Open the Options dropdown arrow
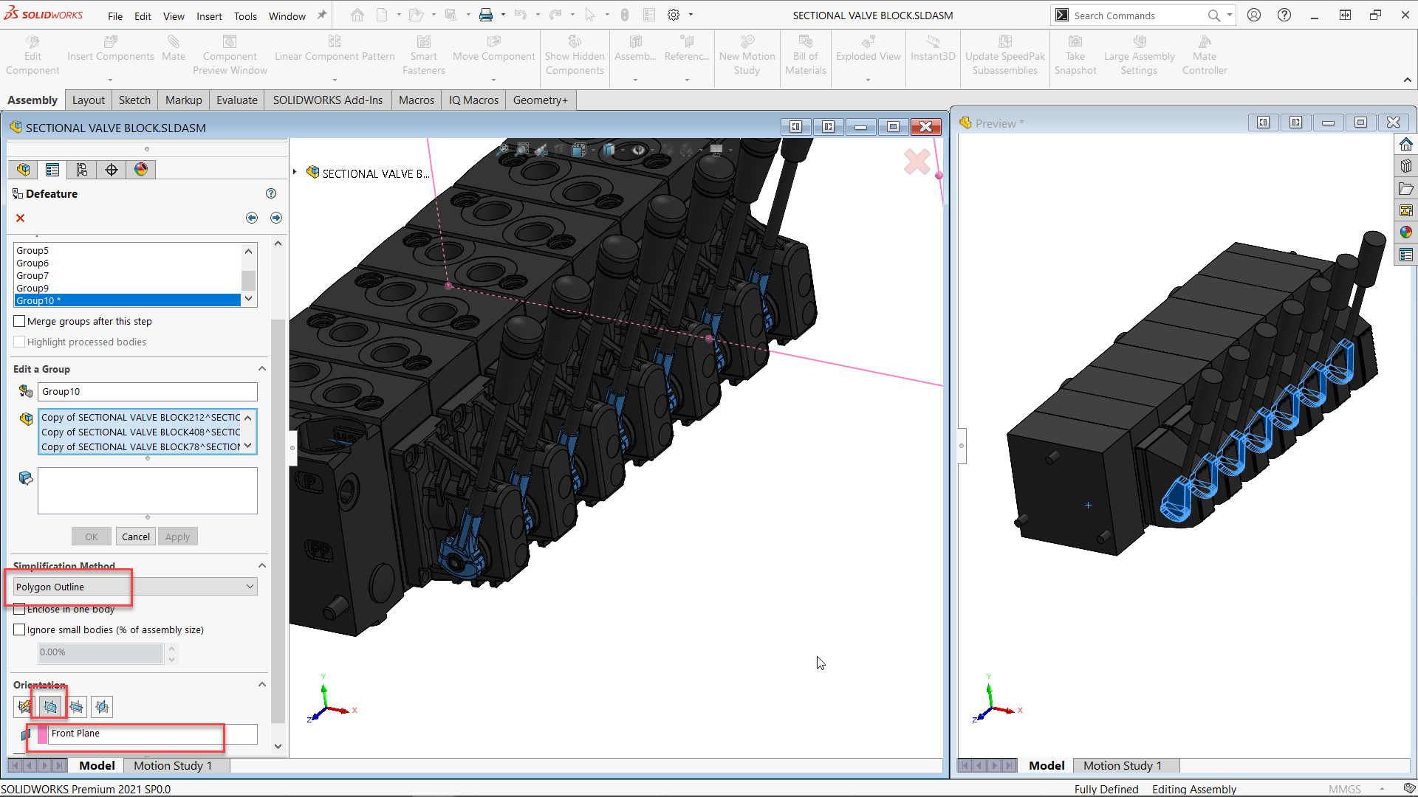Screen dimensions: 1418x797 tap(691, 15)
